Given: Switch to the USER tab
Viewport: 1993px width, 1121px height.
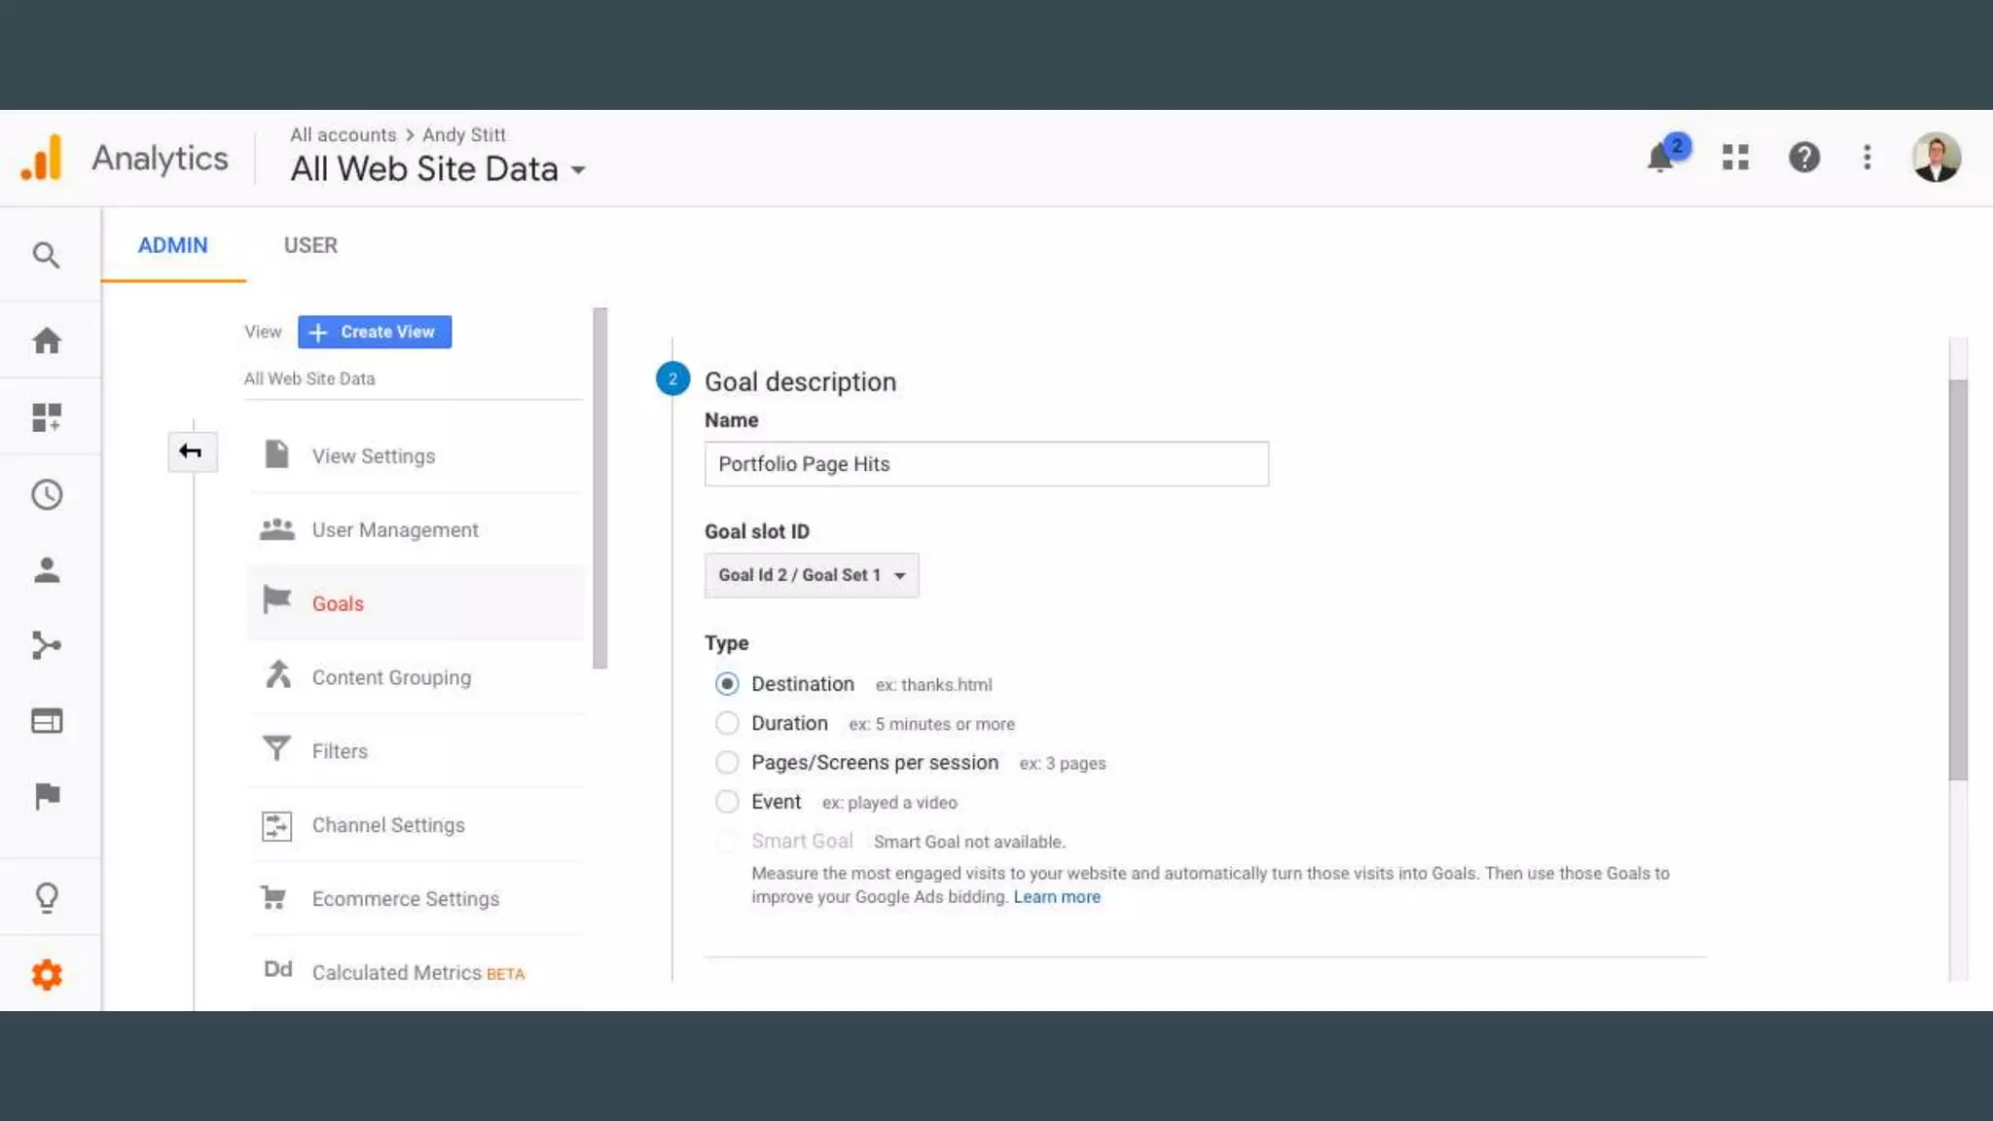Looking at the screenshot, I should (310, 245).
